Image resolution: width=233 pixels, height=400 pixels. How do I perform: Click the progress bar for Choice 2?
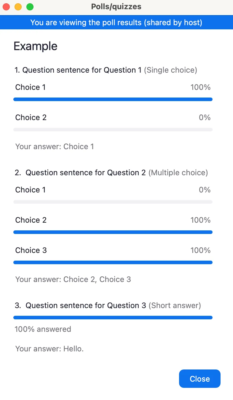[113, 232]
